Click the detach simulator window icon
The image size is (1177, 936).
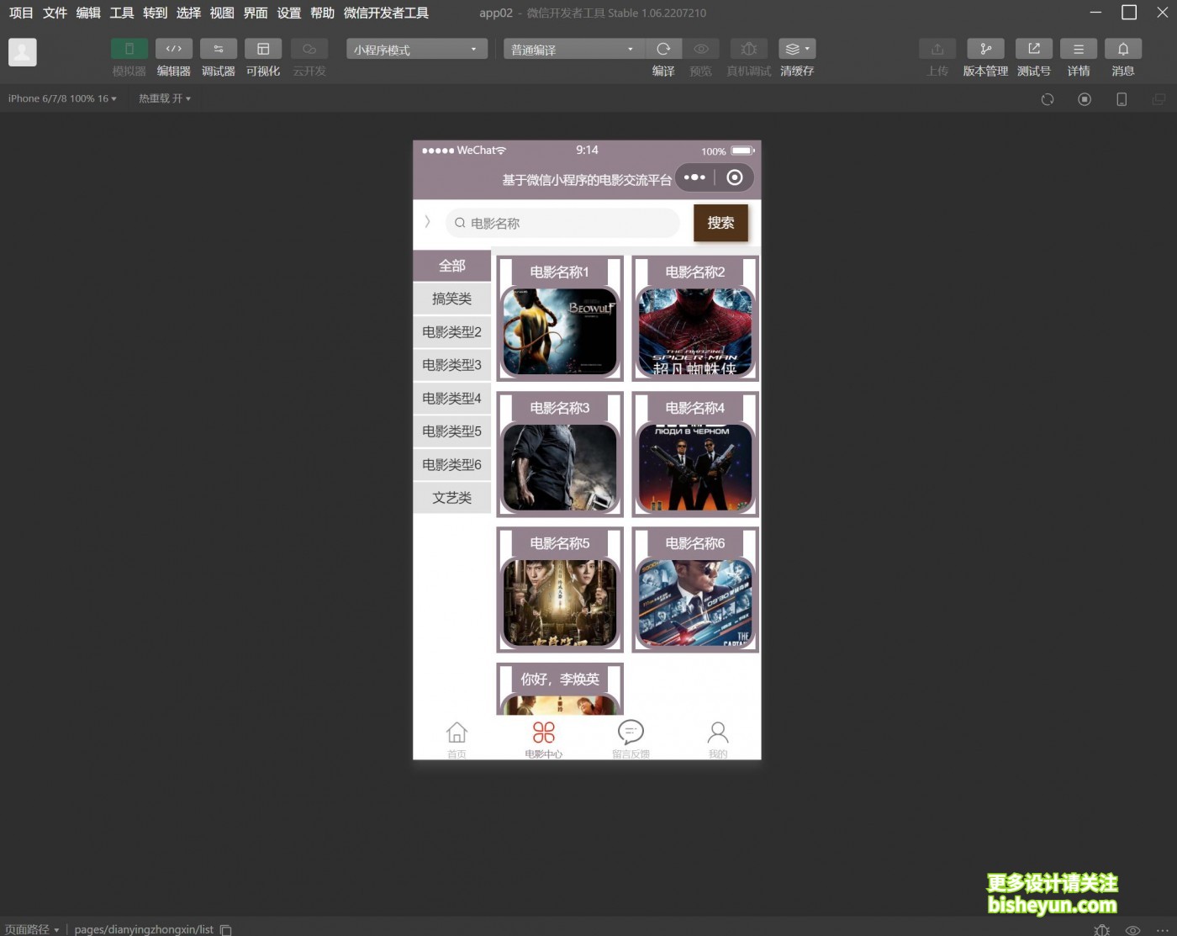click(x=1159, y=99)
